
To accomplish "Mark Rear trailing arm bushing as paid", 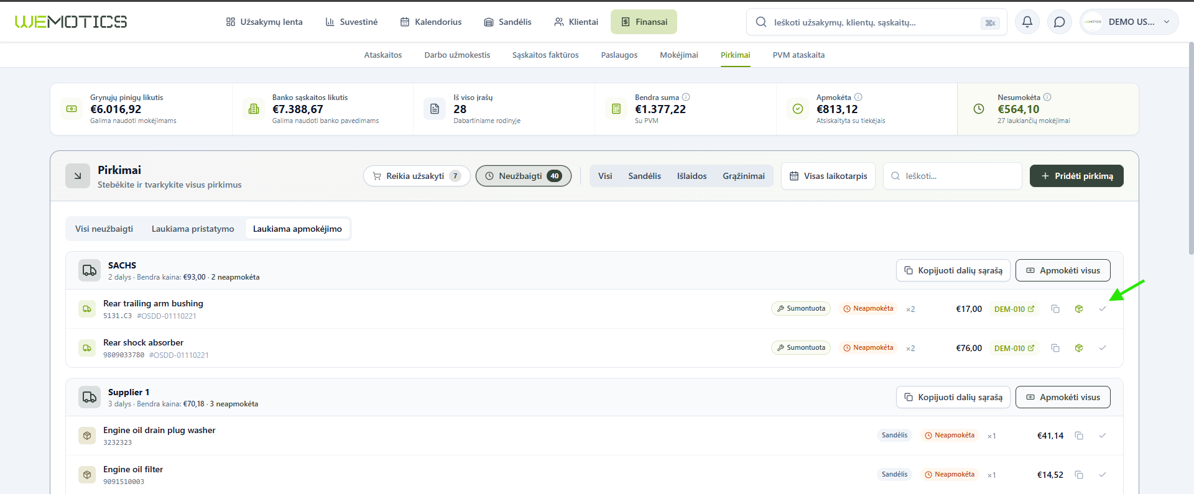I will (x=1103, y=309).
